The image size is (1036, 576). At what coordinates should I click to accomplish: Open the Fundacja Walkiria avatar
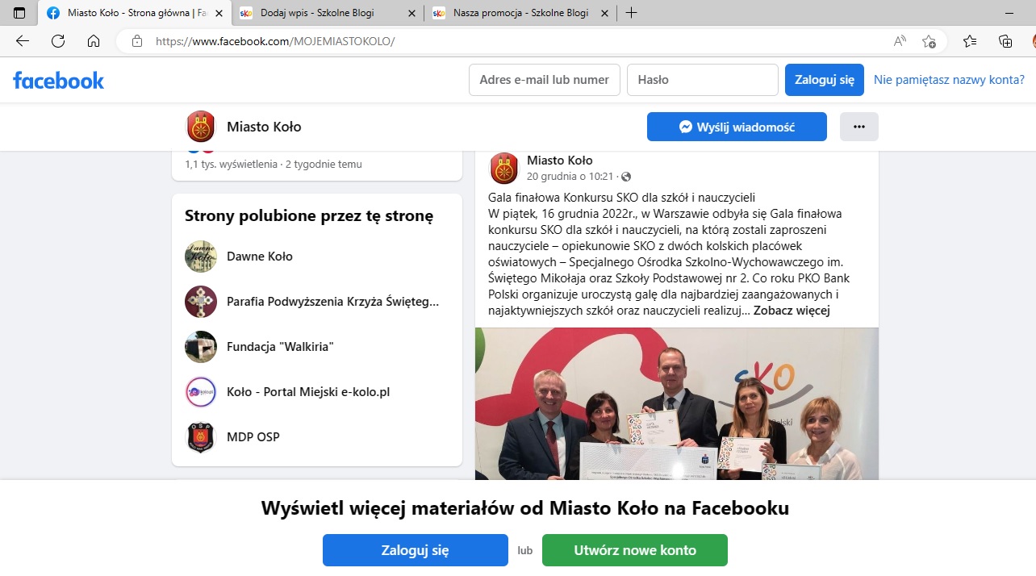click(x=201, y=347)
